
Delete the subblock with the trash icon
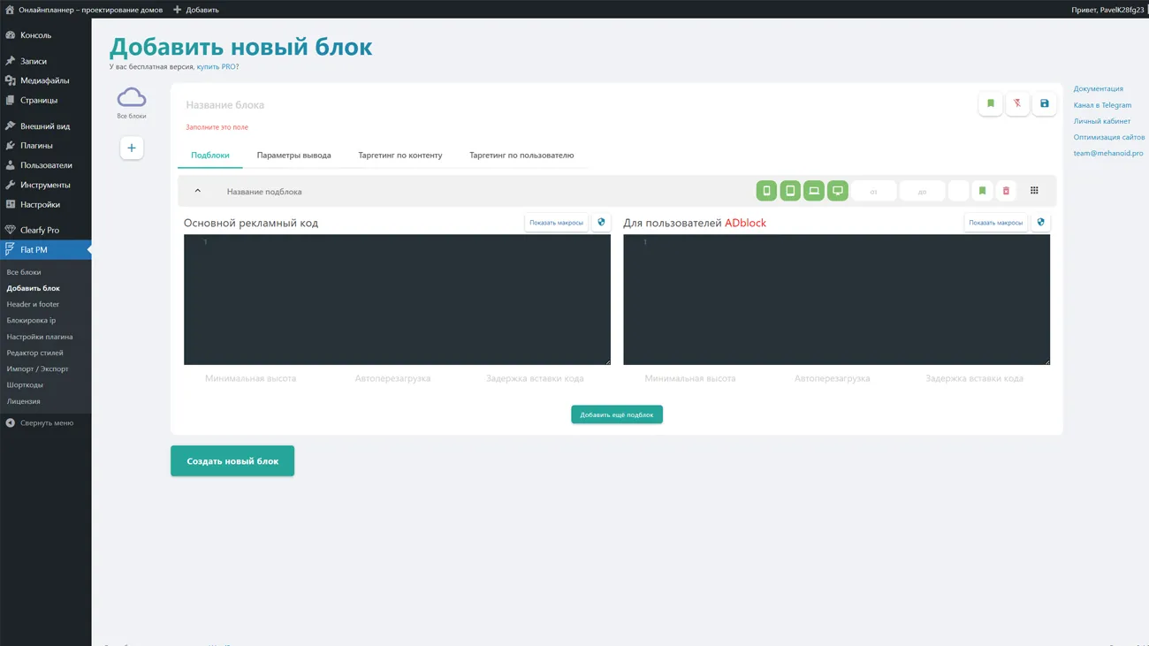pos(1006,191)
